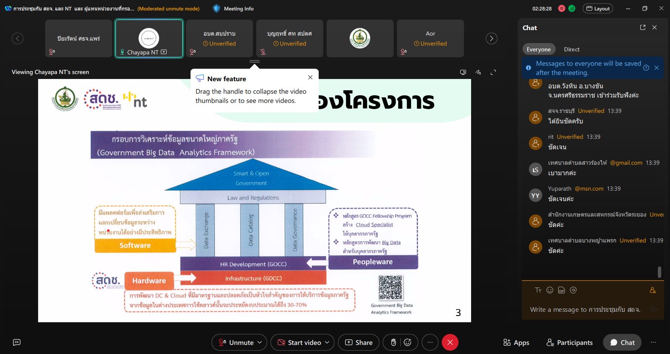The width and height of the screenshot is (670, 354).
Task: Open the reactions smiley icon
Action: (x=407, y=342)
